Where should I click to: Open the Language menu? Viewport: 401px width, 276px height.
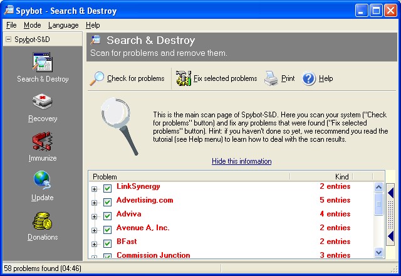click(63, 25)
